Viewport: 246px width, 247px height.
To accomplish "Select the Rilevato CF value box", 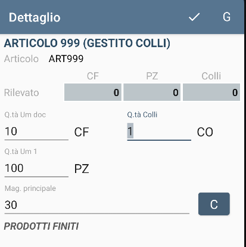I will (x=93, y=92).
